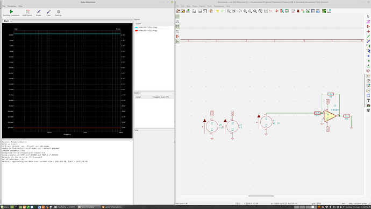Select the No Connect flag tool
Viewport: 371px width, 209px height.
pos(368,56)
